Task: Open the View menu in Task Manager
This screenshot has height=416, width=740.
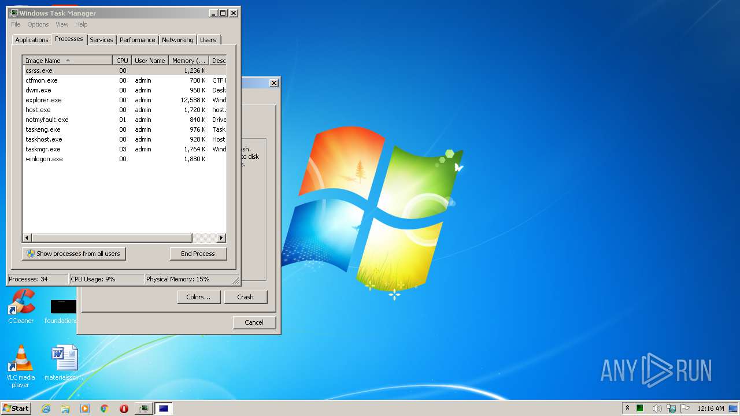Action: (62, 24)
